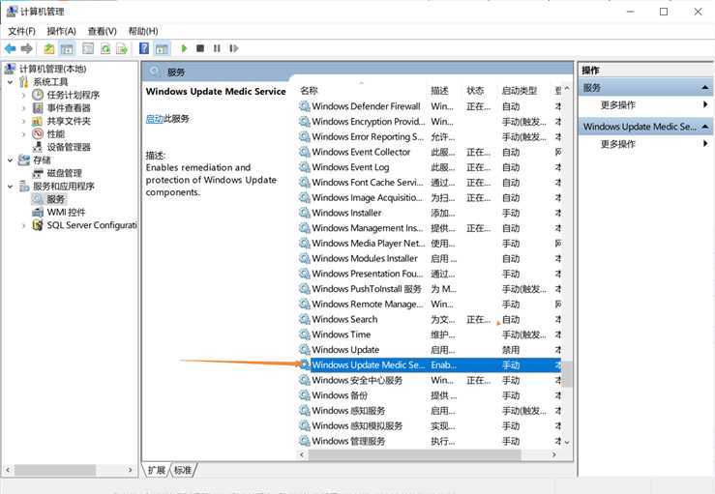Viewport: 715px width, 494px height.
Task: Click the Pause Service icon
Action: point(217,48)
